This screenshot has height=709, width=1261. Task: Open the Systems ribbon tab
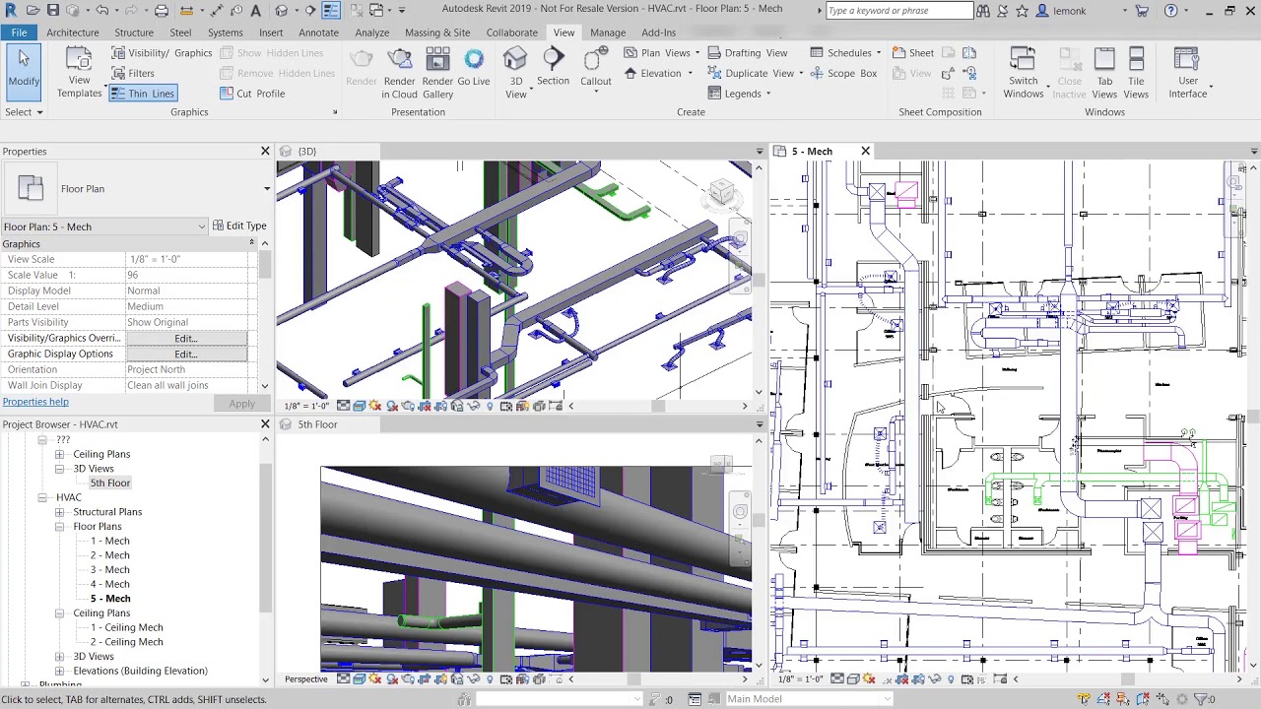225,32
